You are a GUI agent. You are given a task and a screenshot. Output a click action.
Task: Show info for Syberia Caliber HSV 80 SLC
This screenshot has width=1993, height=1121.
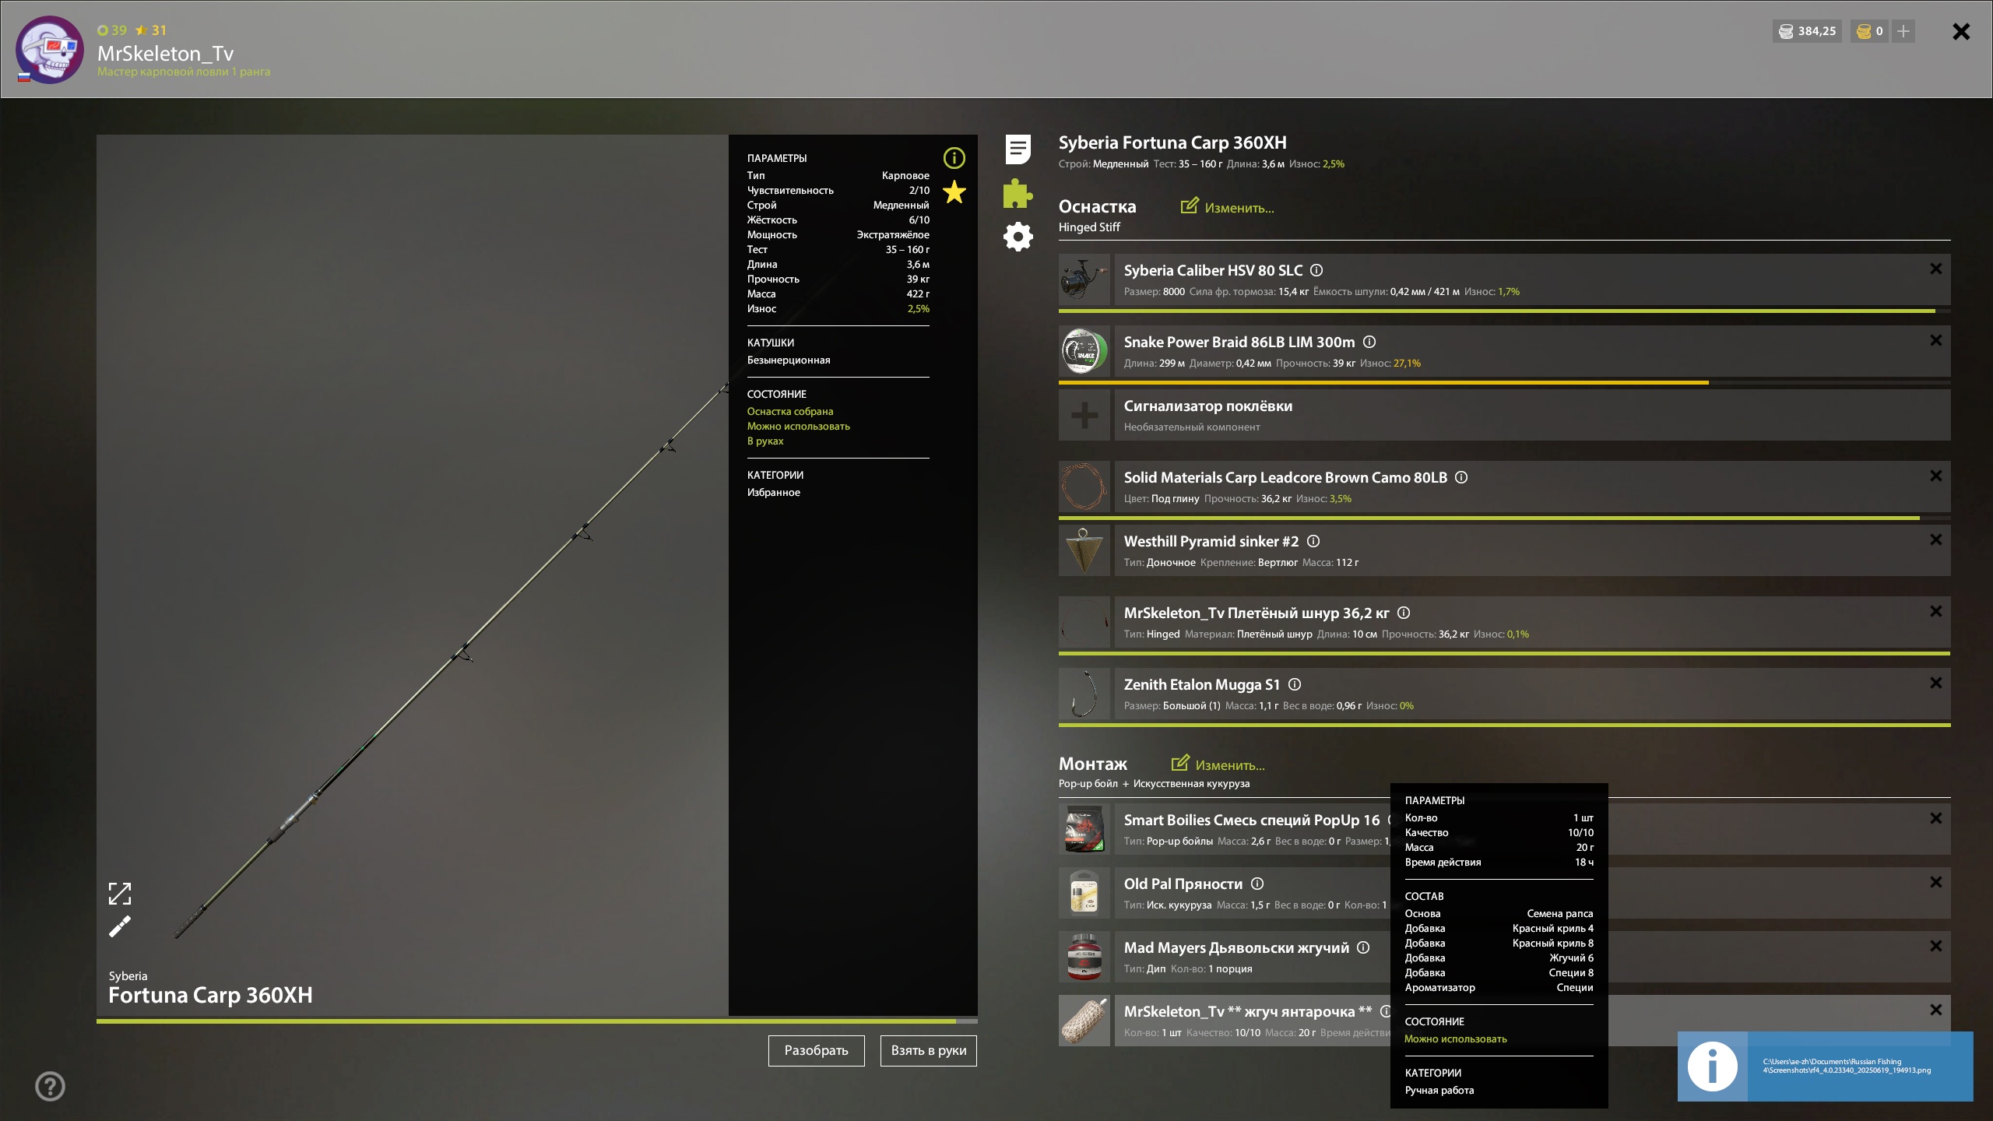coord(1316,270)
